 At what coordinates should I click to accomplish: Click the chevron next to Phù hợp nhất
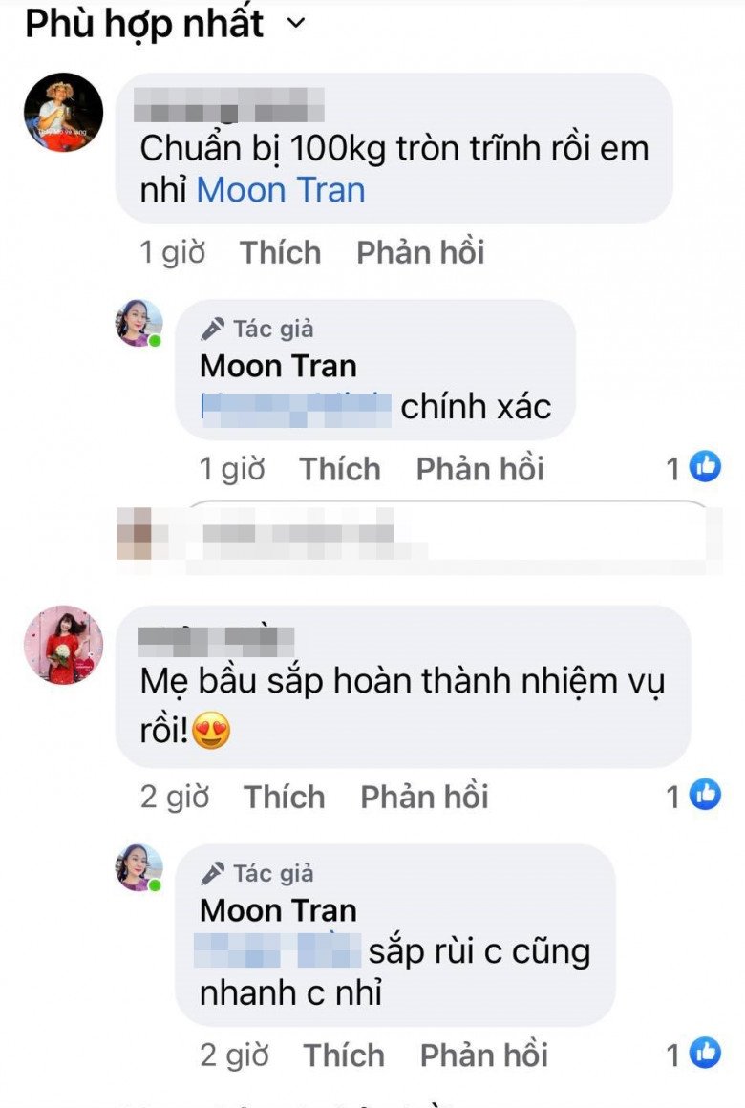click(x=296, y=24)
